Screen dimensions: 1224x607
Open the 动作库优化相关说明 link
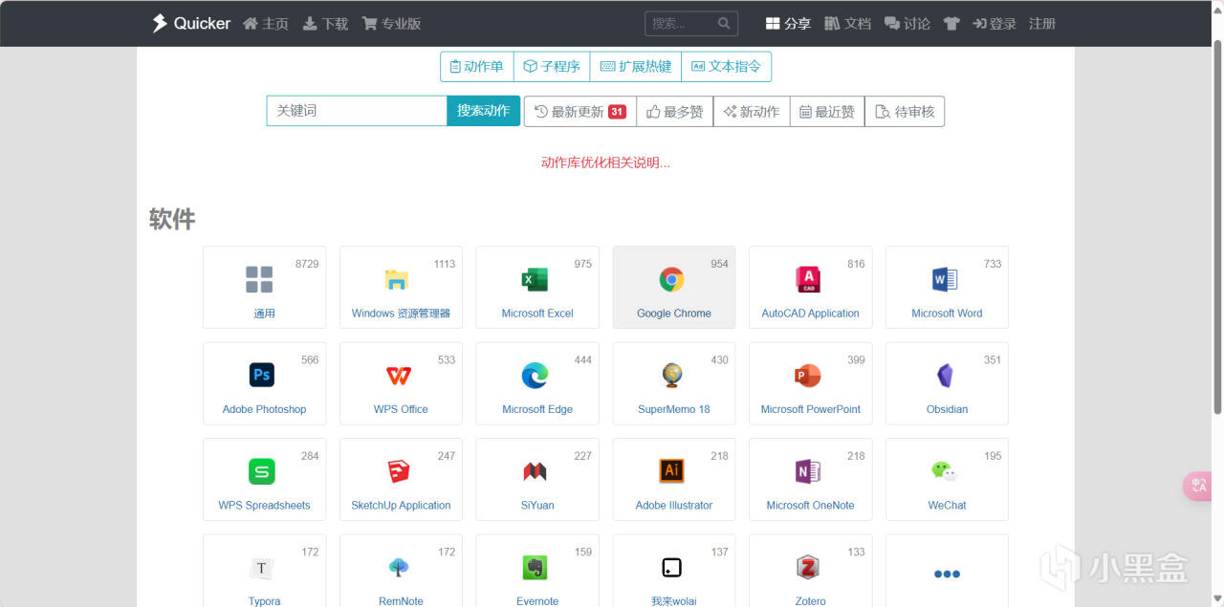605,163
